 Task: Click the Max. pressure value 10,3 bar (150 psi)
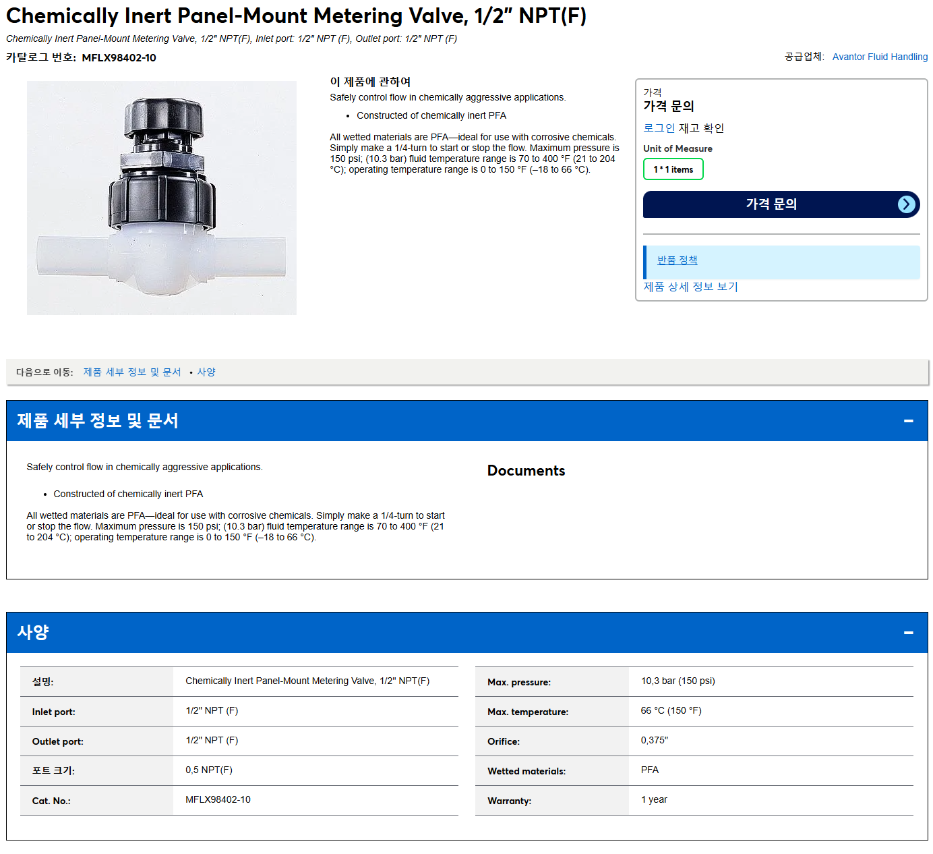click(678, 681)
